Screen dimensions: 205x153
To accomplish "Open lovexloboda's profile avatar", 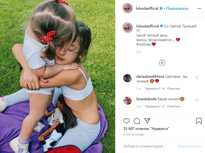I will click(128, 101).
